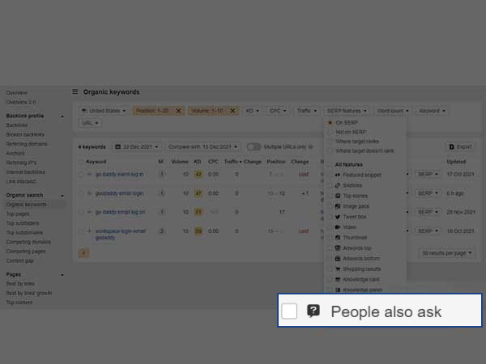This screenshot has width=486, height=364.
Task: Open SERP dropdown for 17 Oct 2021 row
Action: click(x=428, y=174)
